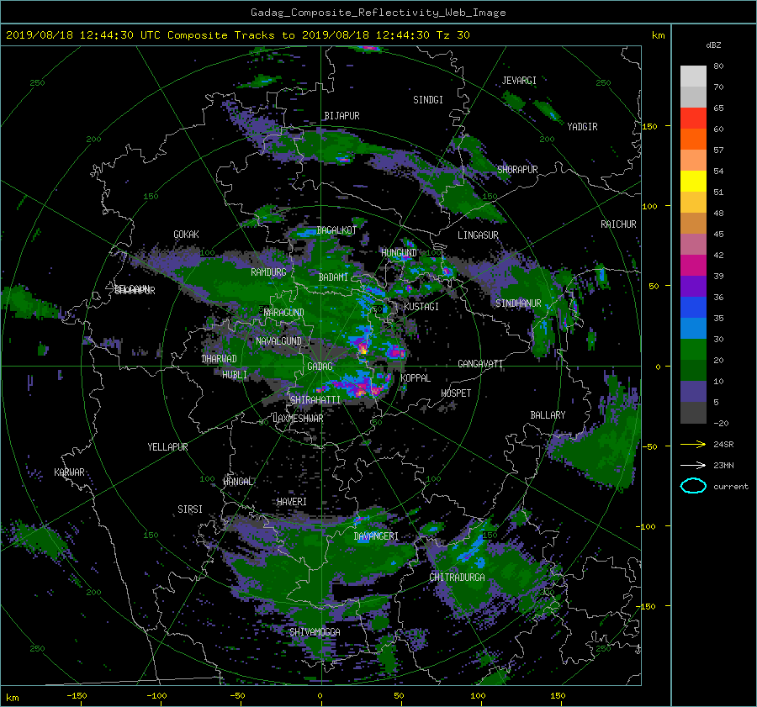Click the YADGIR city label
Viewport: 757px width, 707px height.
pos(582,126)
